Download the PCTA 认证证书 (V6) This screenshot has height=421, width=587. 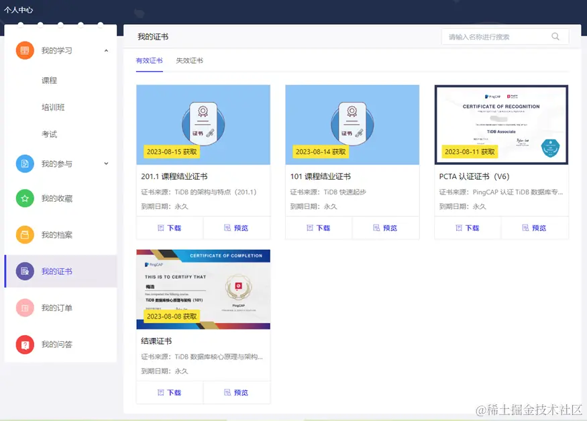point(468,228)
